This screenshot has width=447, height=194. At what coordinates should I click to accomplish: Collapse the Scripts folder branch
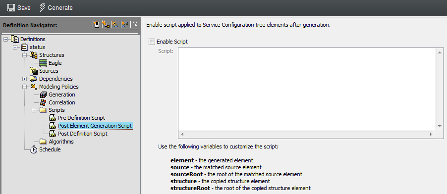tap(34, 110)
